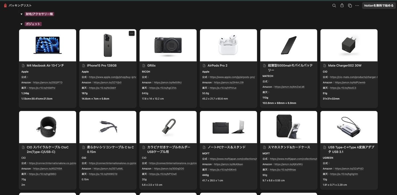Open the M4 Macbook Air laptop thumbnail
The height and width of the screenshot is (195, 397).
48,45
